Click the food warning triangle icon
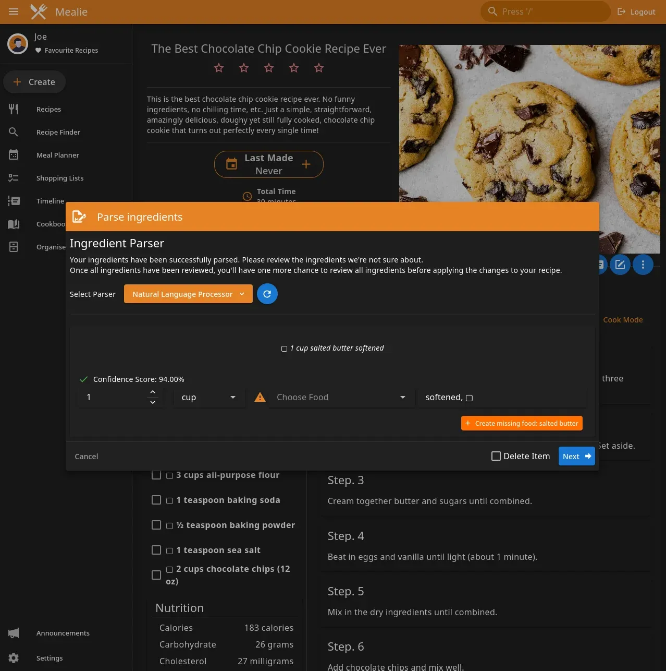The width and height of the screenshot is (666, 671). pos(260,398)
